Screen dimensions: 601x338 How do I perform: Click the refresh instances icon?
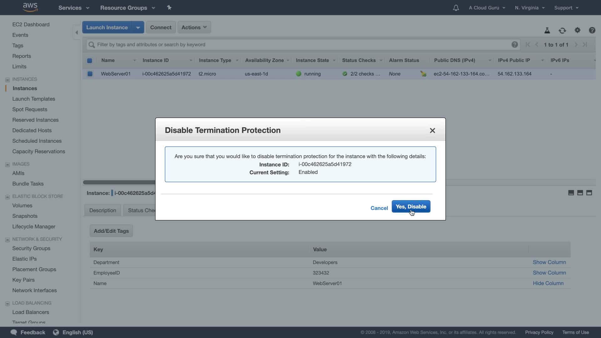pos(562,30)
